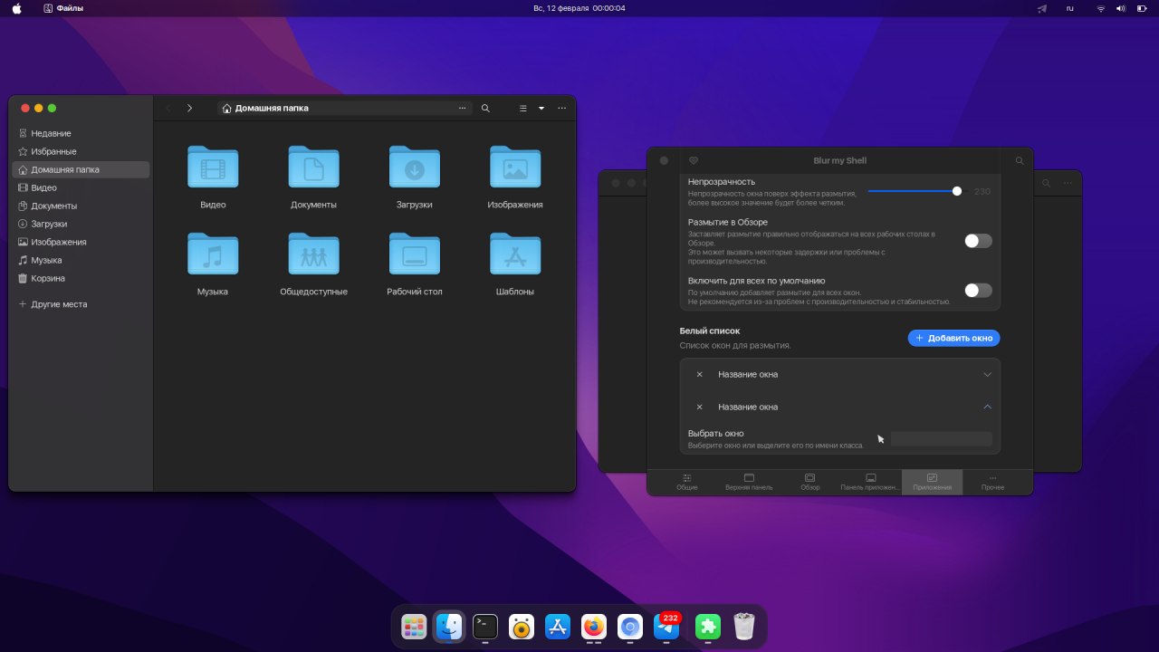Screen dimensions: 1159x652
Task: Open the Видео folder icon
Action: pyautogui.click(x=213, y=168)
